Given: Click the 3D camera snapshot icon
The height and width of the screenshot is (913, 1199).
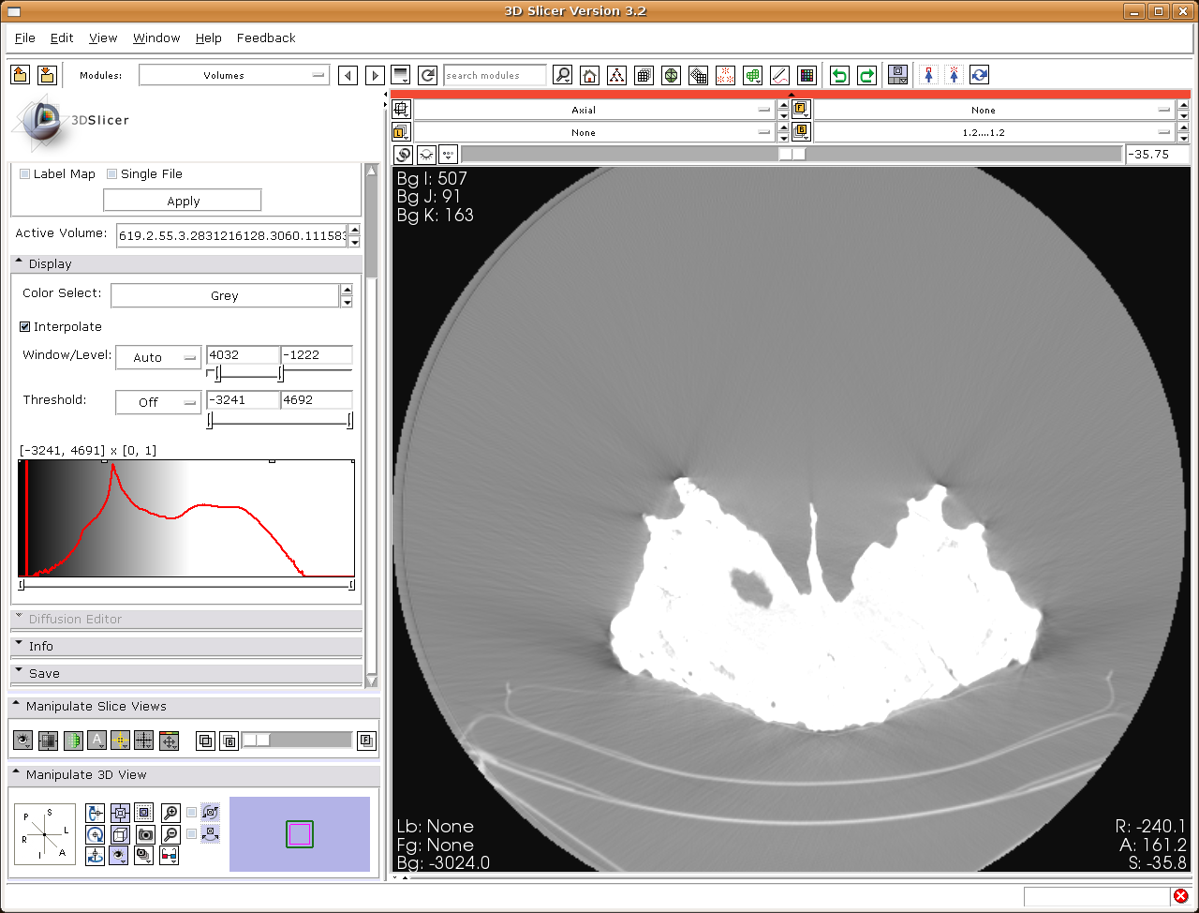Looking at the screenshot, I should [x=145, y=834].
